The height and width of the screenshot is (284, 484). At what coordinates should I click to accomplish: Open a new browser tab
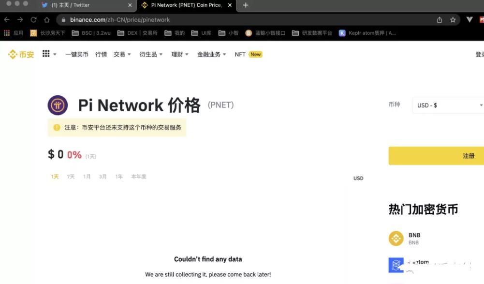[x=246, y=5]
